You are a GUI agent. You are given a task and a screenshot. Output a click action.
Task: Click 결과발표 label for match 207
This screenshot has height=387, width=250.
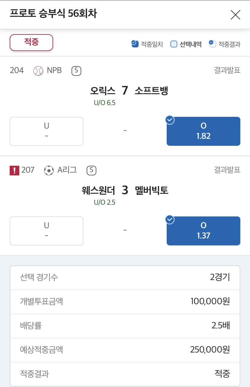pyautogui.click(x=227, y=170)
